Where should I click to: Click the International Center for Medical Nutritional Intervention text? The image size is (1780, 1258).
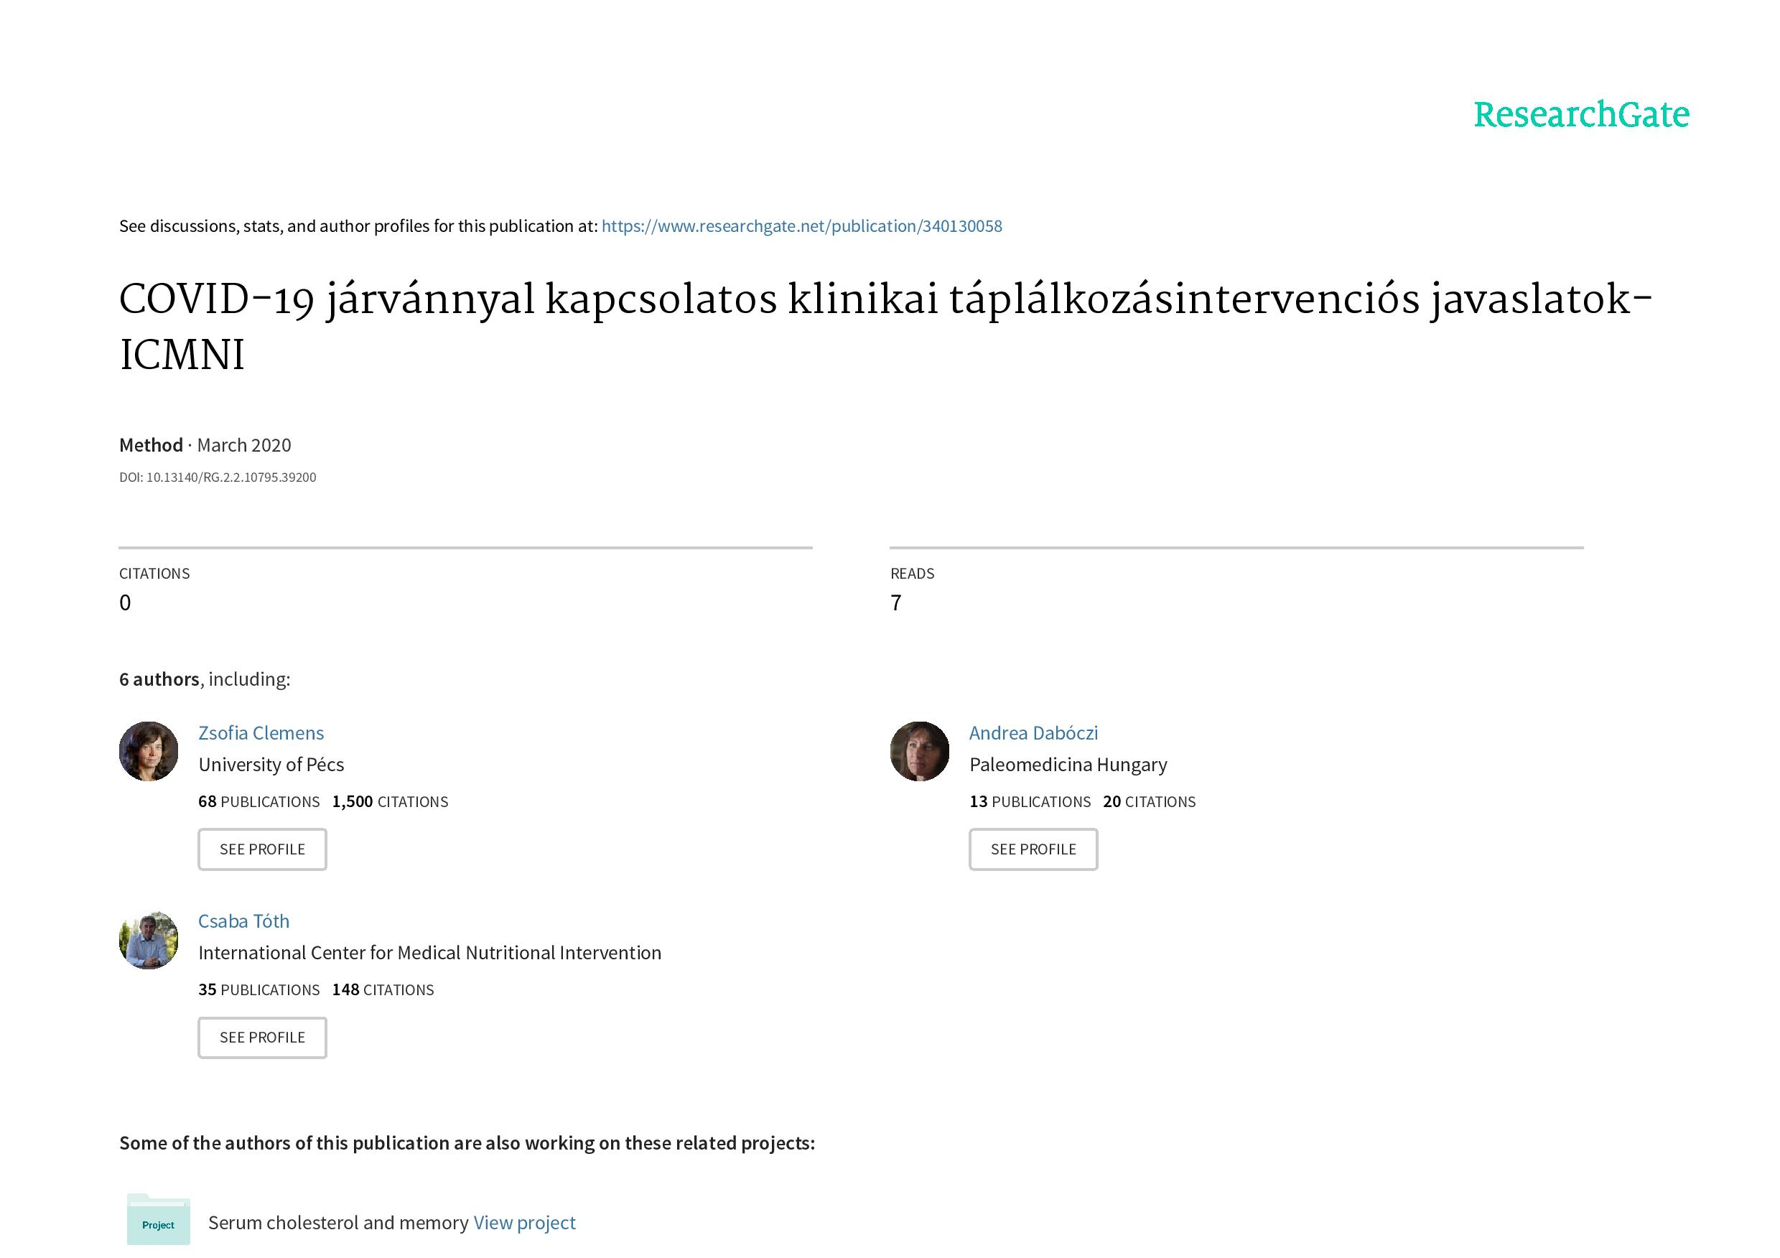point(429,953)
